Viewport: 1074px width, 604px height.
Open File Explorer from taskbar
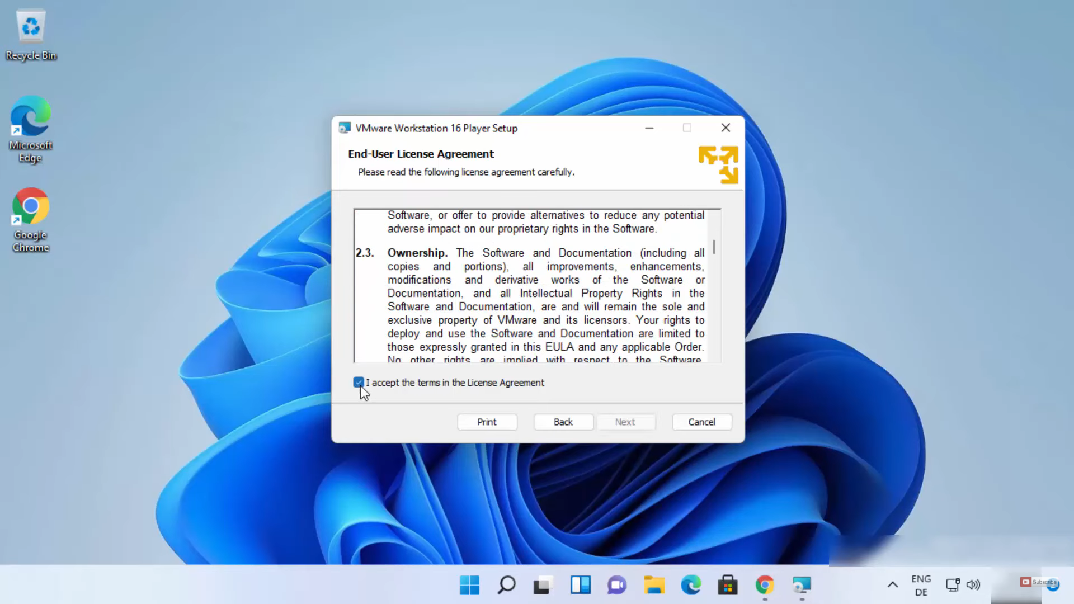654,585
